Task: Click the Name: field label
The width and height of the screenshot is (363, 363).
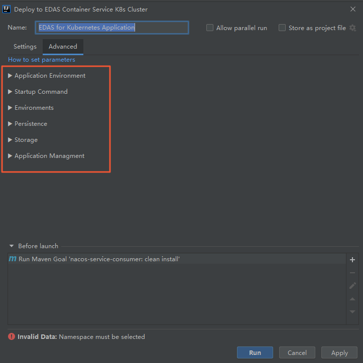Action: pyautogui.click(x=17, y=28)
